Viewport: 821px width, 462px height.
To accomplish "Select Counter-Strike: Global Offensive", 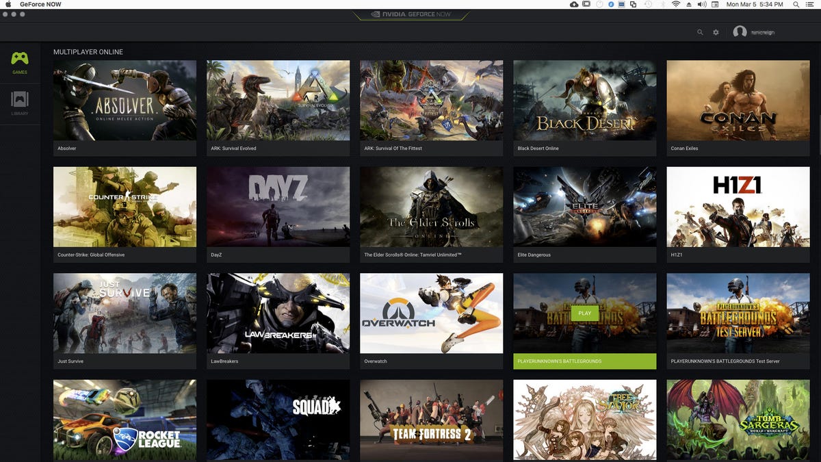I will (x=125, y=206).
